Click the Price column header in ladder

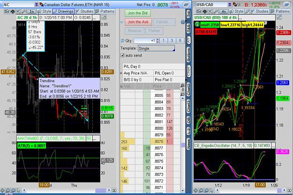point(158,86)
